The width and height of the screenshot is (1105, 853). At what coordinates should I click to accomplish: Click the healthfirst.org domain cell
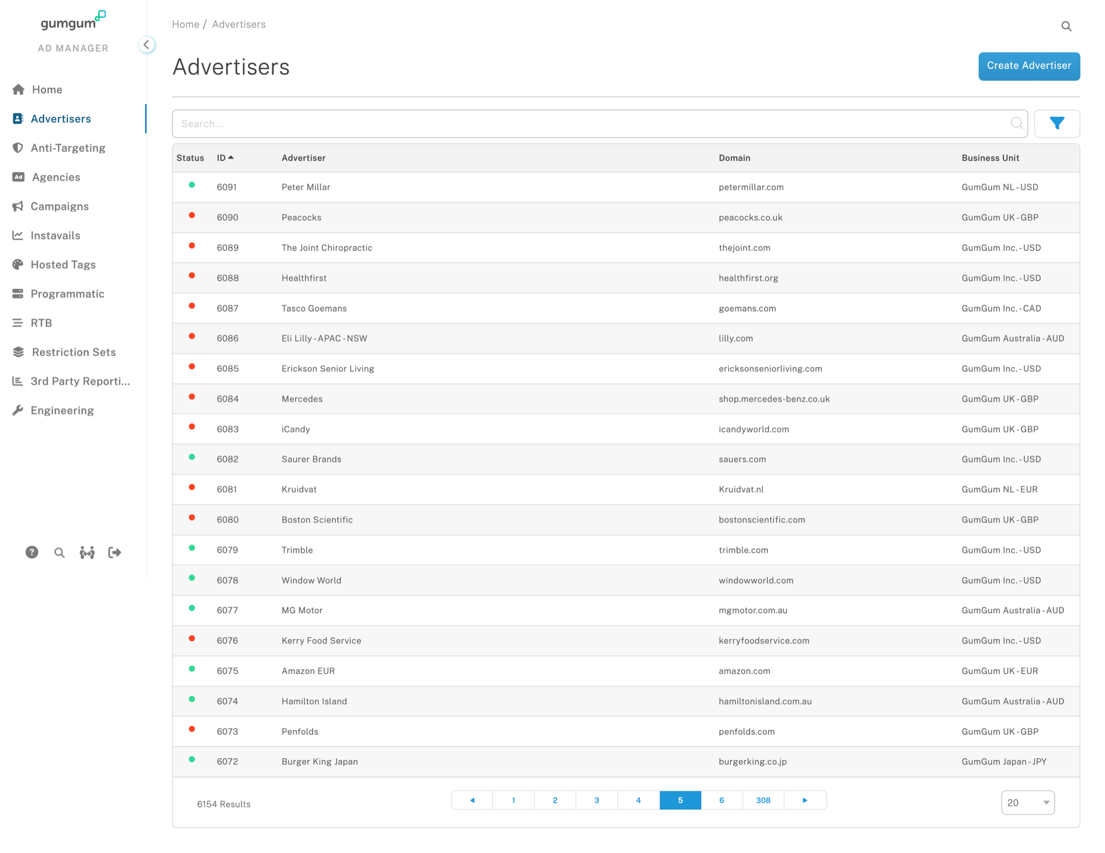[x=748, y=278]
